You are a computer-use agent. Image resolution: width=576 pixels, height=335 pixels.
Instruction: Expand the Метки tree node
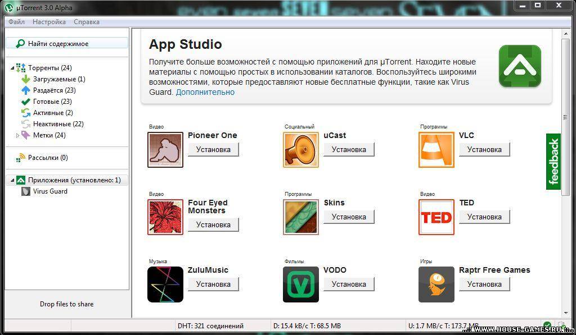click(x=17, y=135)
